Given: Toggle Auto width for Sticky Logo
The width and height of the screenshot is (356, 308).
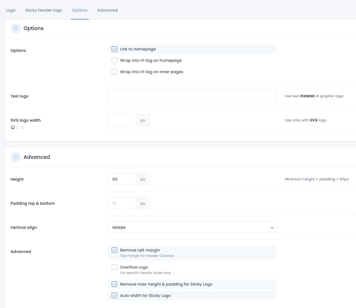Looking at the screenshot, I should (x=114, y=296).
